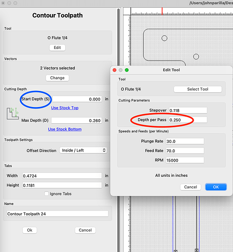This screenshot has width=233, height=252.
Task: Click the Depth per Pass field
Action: [x=188, y=120]
